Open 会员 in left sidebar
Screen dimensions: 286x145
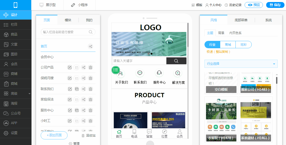click(16, 64)
